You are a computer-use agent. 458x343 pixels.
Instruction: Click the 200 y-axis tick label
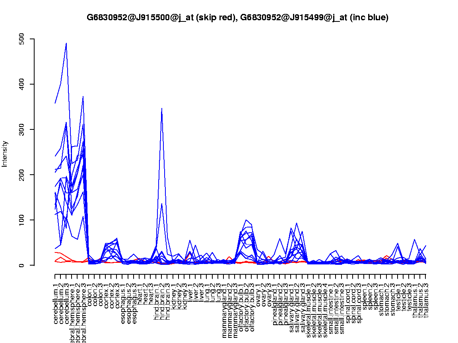[x=22, y=175]
